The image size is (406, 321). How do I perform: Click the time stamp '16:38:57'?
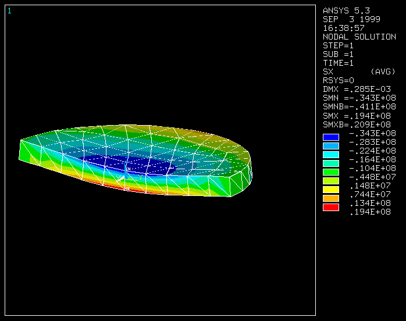point(344,28)
